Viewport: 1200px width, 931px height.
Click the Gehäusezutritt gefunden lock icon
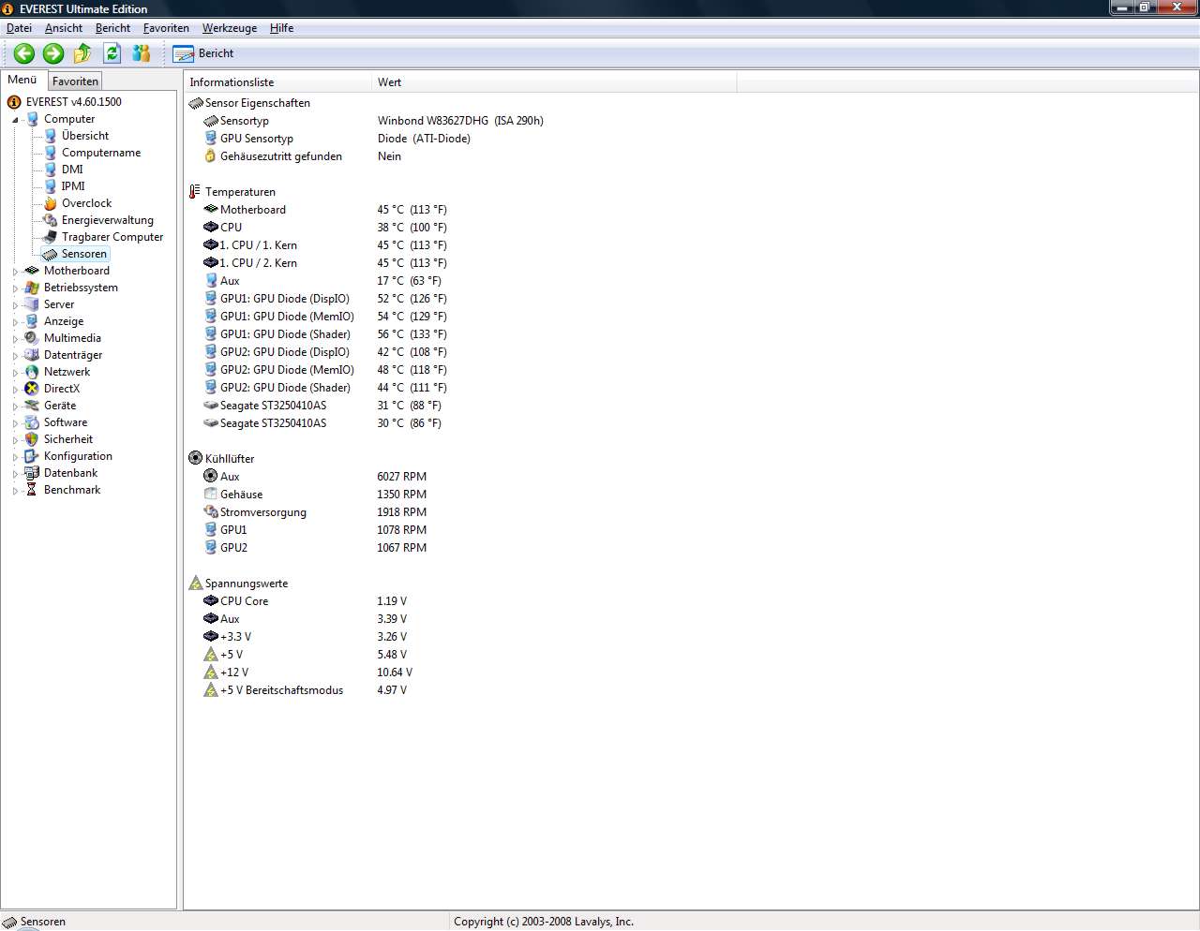click(211, 156)
